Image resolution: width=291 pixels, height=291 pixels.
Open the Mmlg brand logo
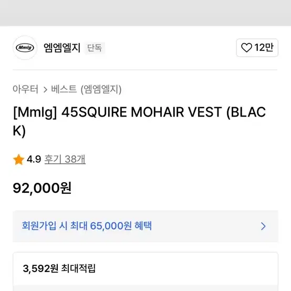pos(25,48)
